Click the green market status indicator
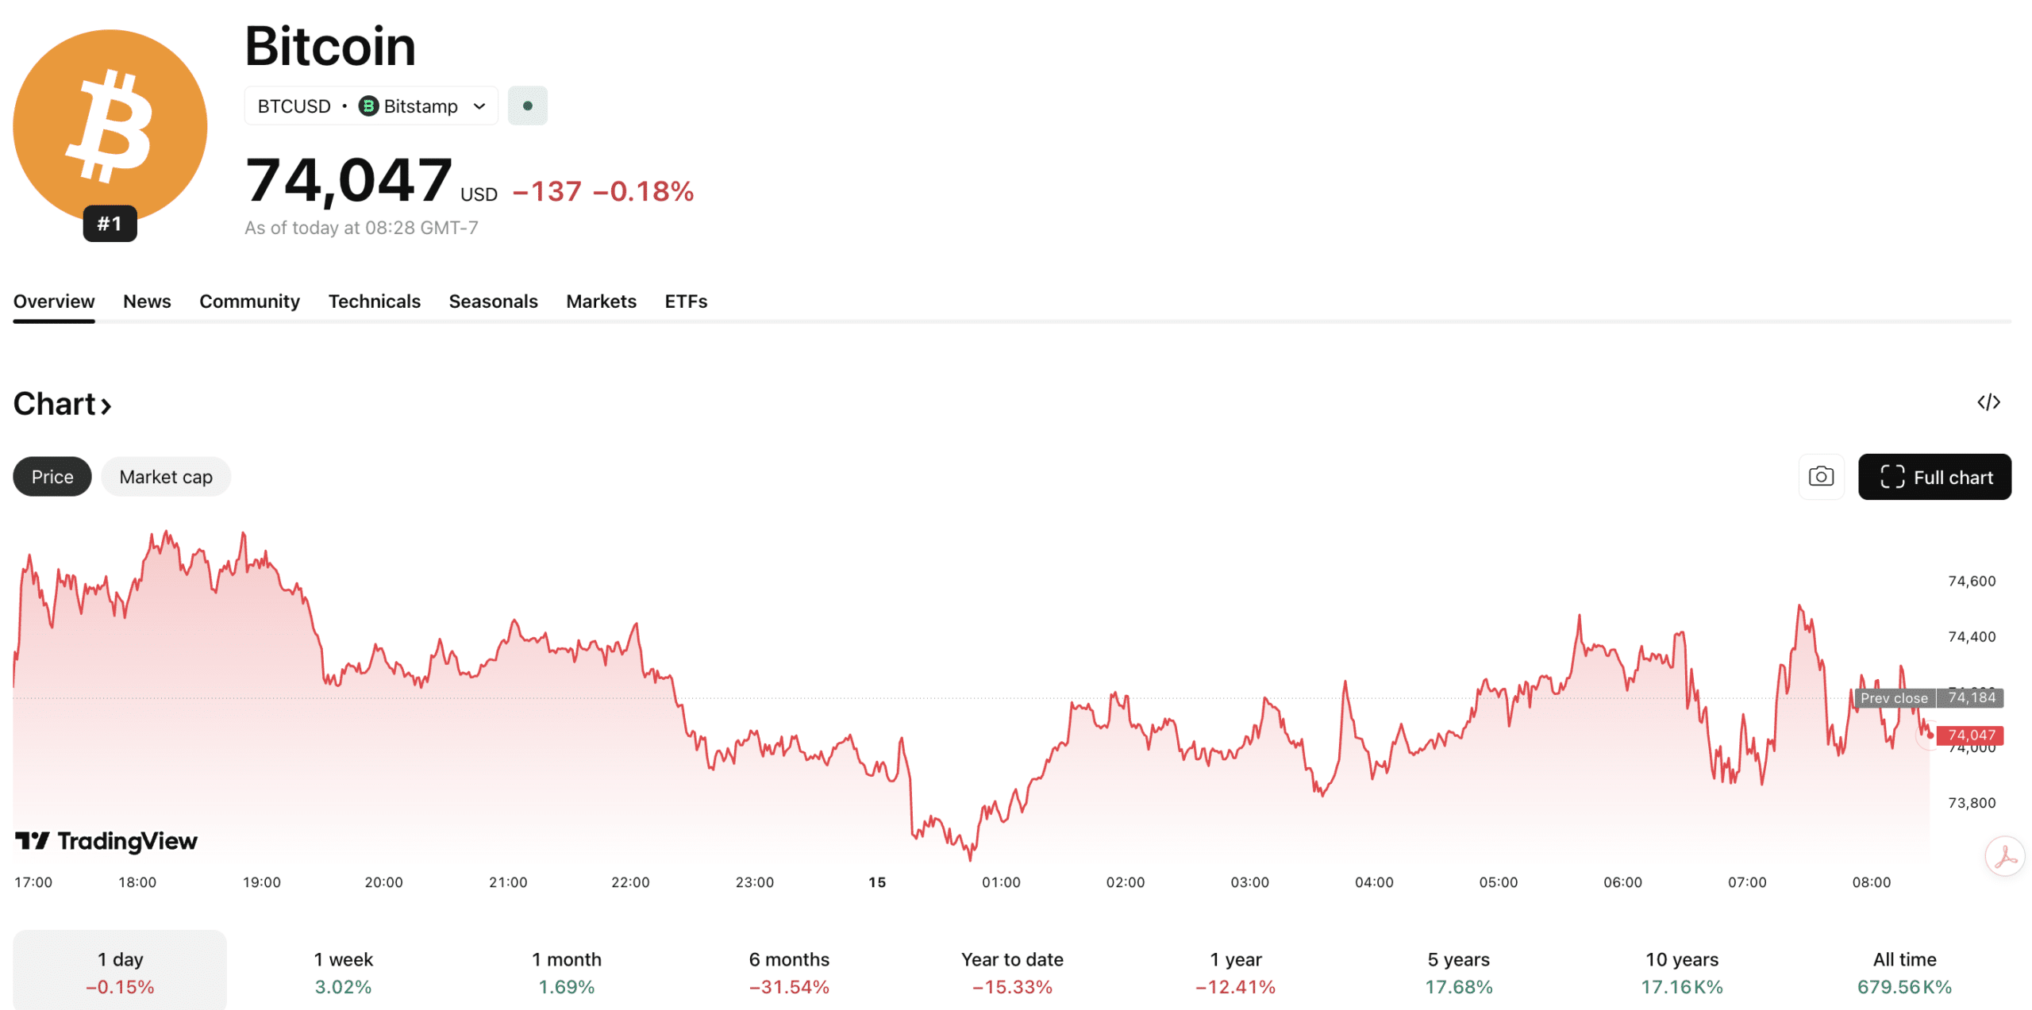Screen dimensions: 2032x1010 [x=527, y=105]
